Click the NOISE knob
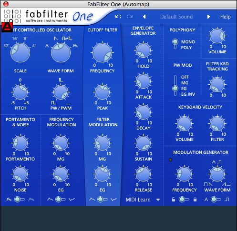Screen dimensions: 237x231 pyautogui.click(x=20, y=174)
